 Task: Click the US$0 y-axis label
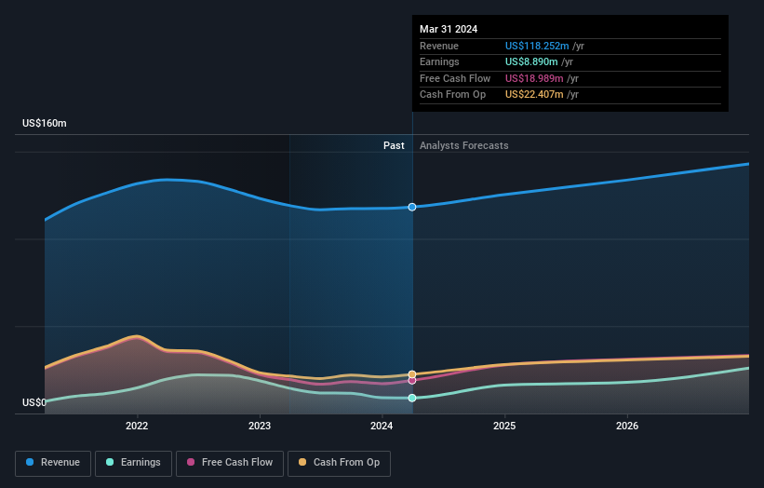[34, 402]
